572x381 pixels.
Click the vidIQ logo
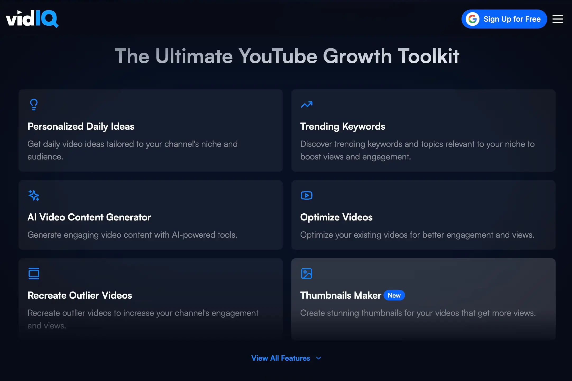(32, 19)
